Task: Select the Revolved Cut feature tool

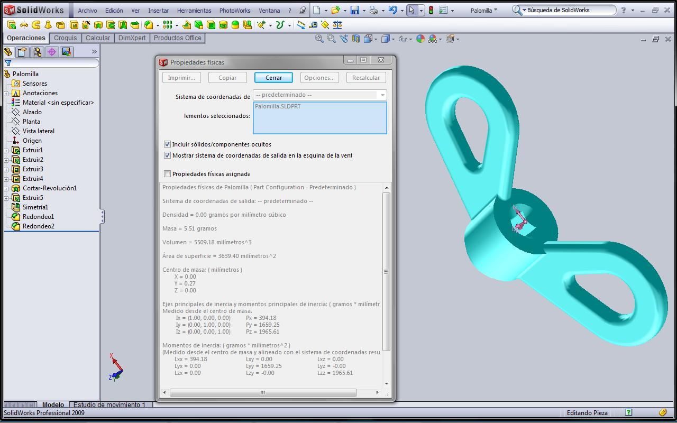Action: 98,25
